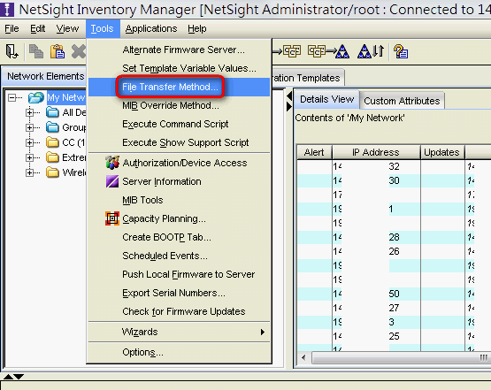Click the help question mark toolbar icon

401,51
